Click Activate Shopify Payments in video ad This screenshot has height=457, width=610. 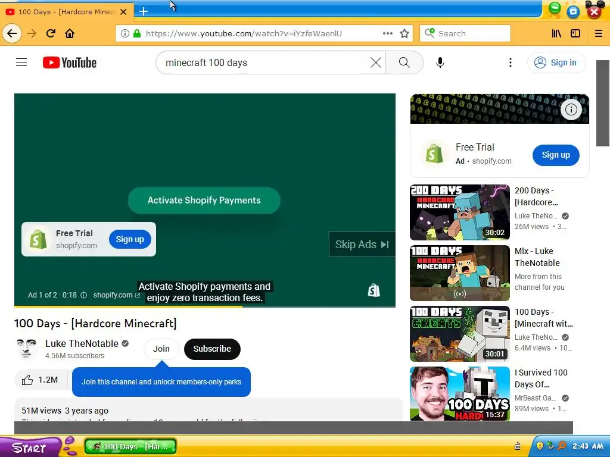pos(204,200)
